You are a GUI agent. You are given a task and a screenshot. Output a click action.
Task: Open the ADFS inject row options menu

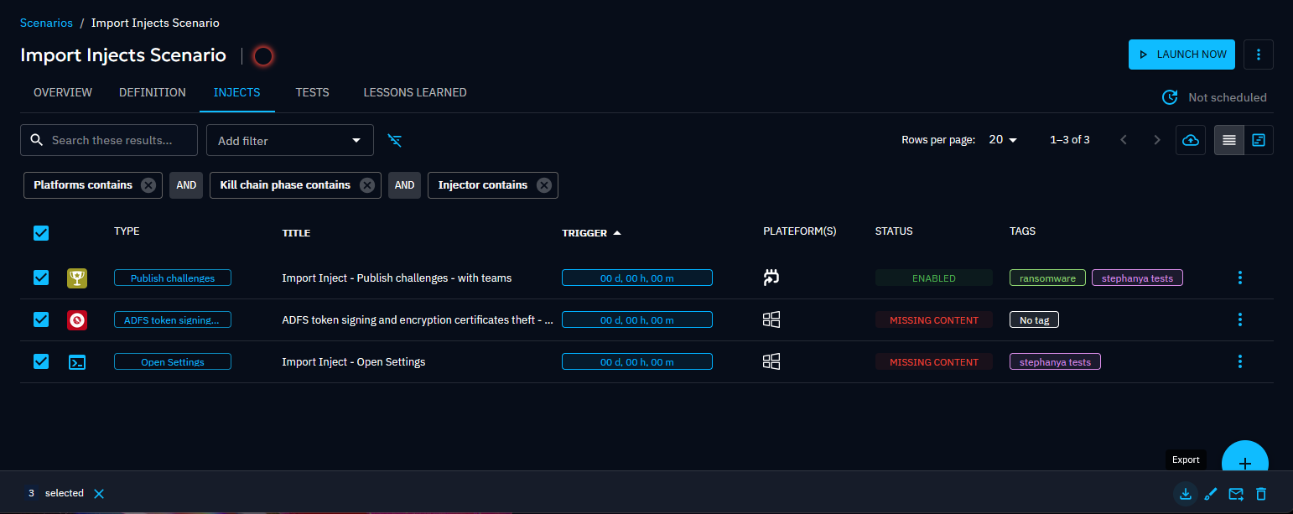coord(1239,319)
